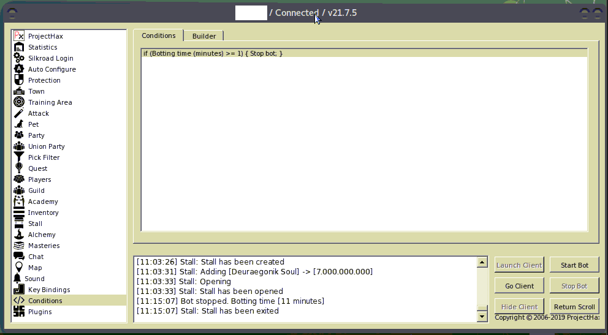The height and width of the screenshot is (335, 608).
Task: Click the Plugins puzzle icon
Action: pyautogui.click(x=19, y=312)
